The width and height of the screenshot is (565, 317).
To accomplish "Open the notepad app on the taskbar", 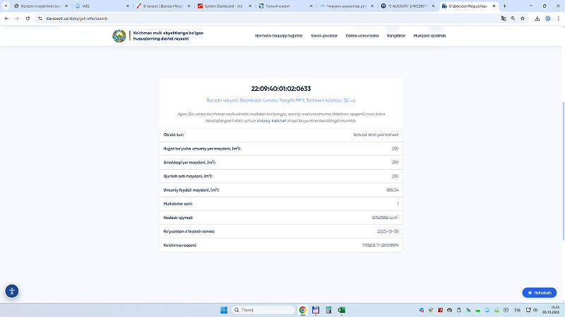I will pyautogui.click(x=316, y=310).
